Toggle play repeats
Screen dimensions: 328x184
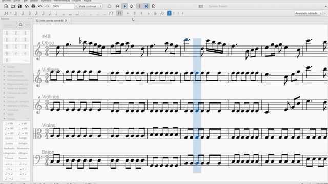pos(139,6)
